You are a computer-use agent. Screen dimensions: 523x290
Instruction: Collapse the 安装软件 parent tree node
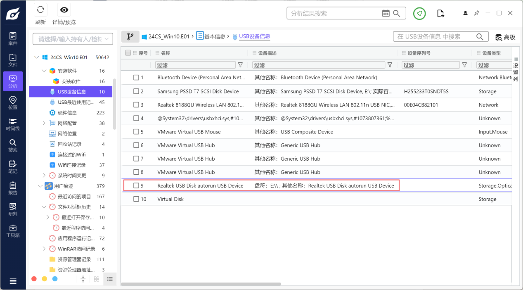click(x=44, y=71)
